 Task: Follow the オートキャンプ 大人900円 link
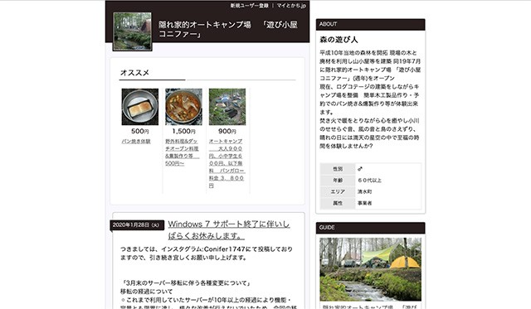(x=227, y=163)
